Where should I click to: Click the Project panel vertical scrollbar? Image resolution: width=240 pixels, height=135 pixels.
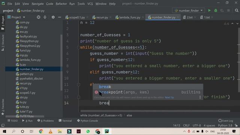tap(61, 63)
